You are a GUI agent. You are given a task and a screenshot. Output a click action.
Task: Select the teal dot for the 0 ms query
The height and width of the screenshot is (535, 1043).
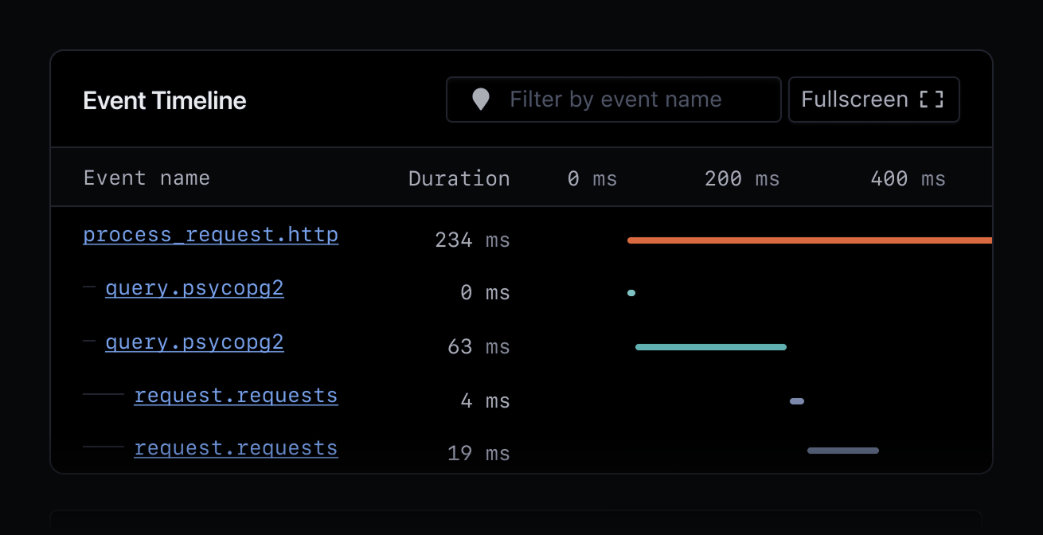(631, 293)
